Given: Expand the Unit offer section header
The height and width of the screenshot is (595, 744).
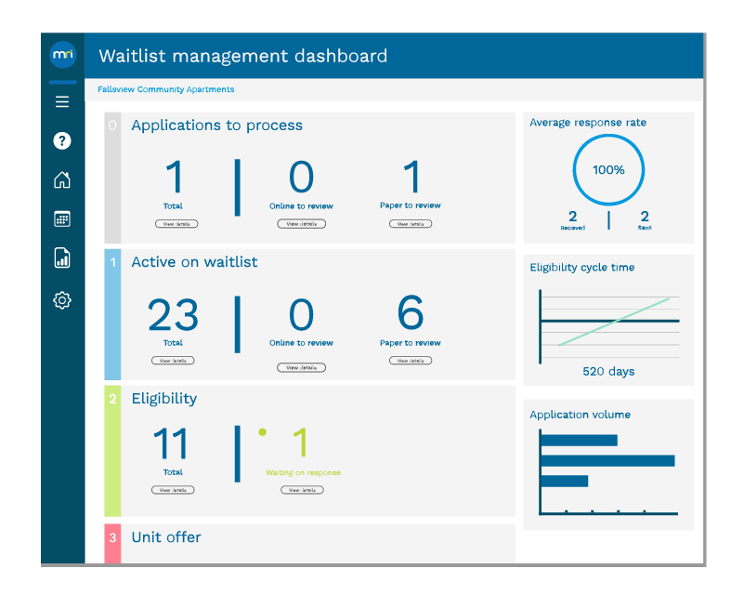Looking at the screenshot, I should pyautogui.click(x=166, y=537).
